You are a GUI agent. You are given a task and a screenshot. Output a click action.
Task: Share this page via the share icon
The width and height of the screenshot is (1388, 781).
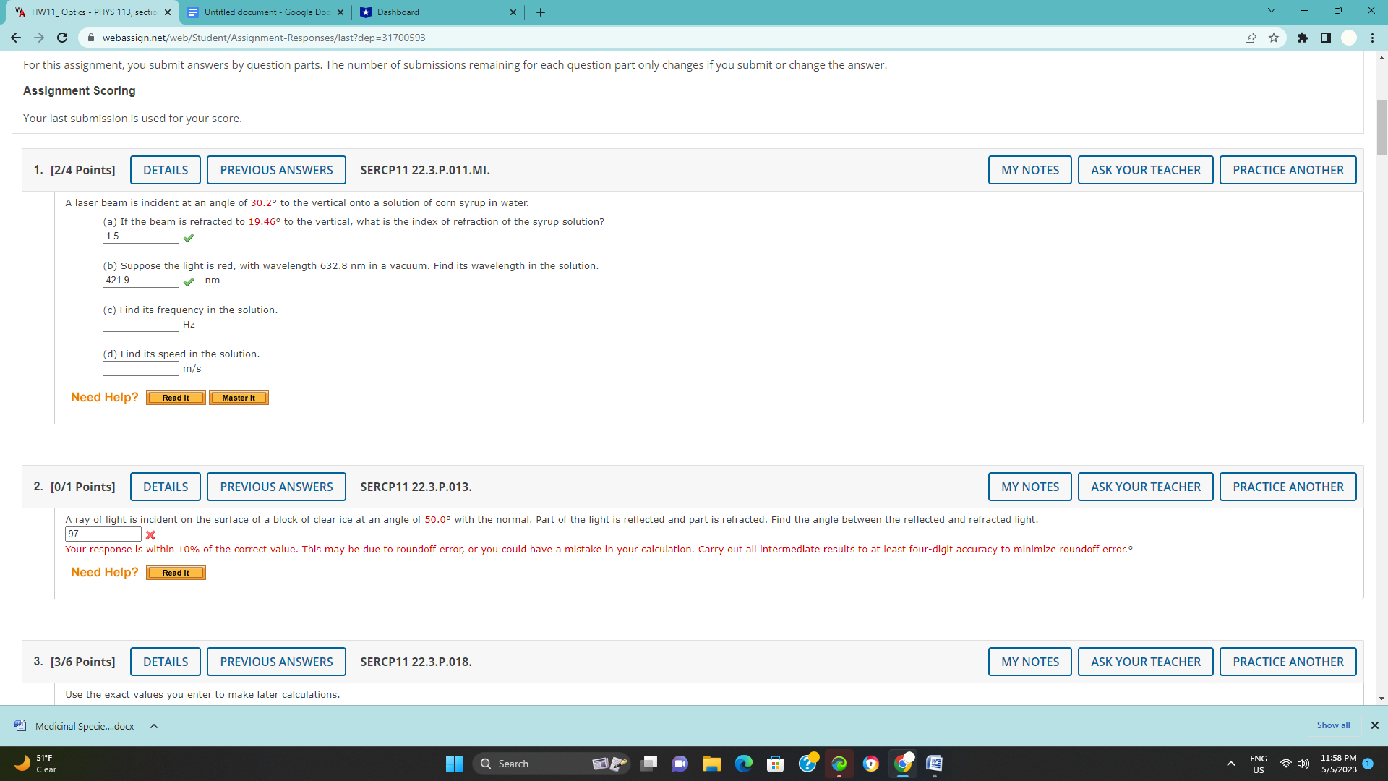(x=1251, y=38)
